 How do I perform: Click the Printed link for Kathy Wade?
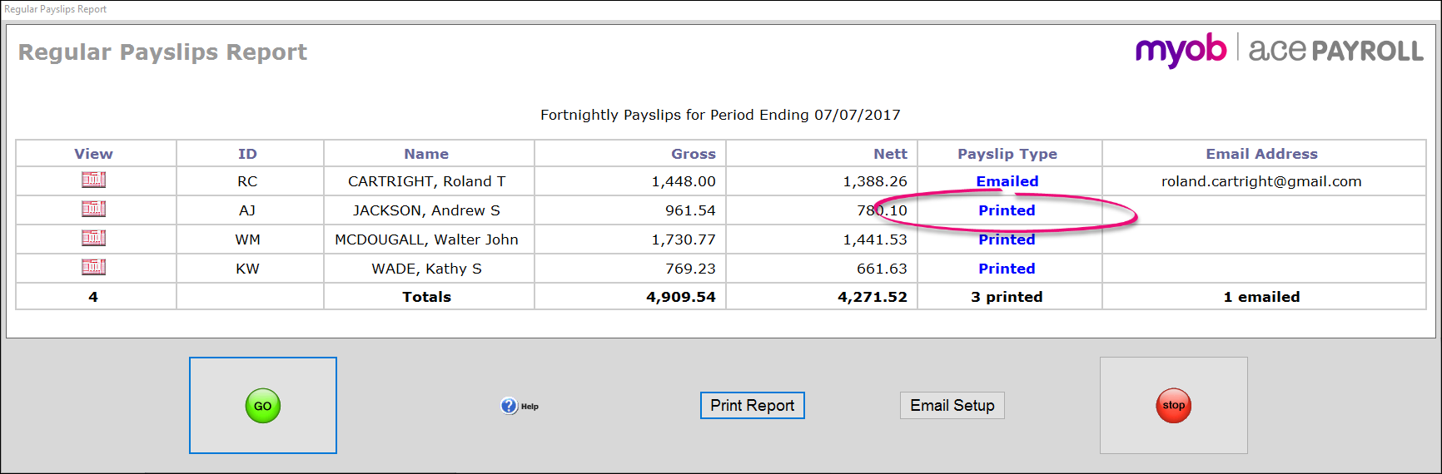pos(1007,269)
